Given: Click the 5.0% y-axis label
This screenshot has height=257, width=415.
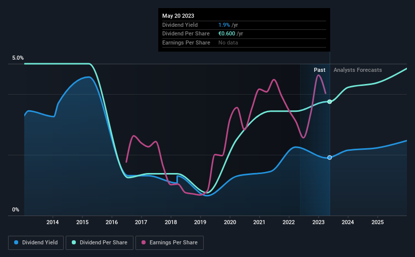Looking at the screenshot, I should coord(18,58).
